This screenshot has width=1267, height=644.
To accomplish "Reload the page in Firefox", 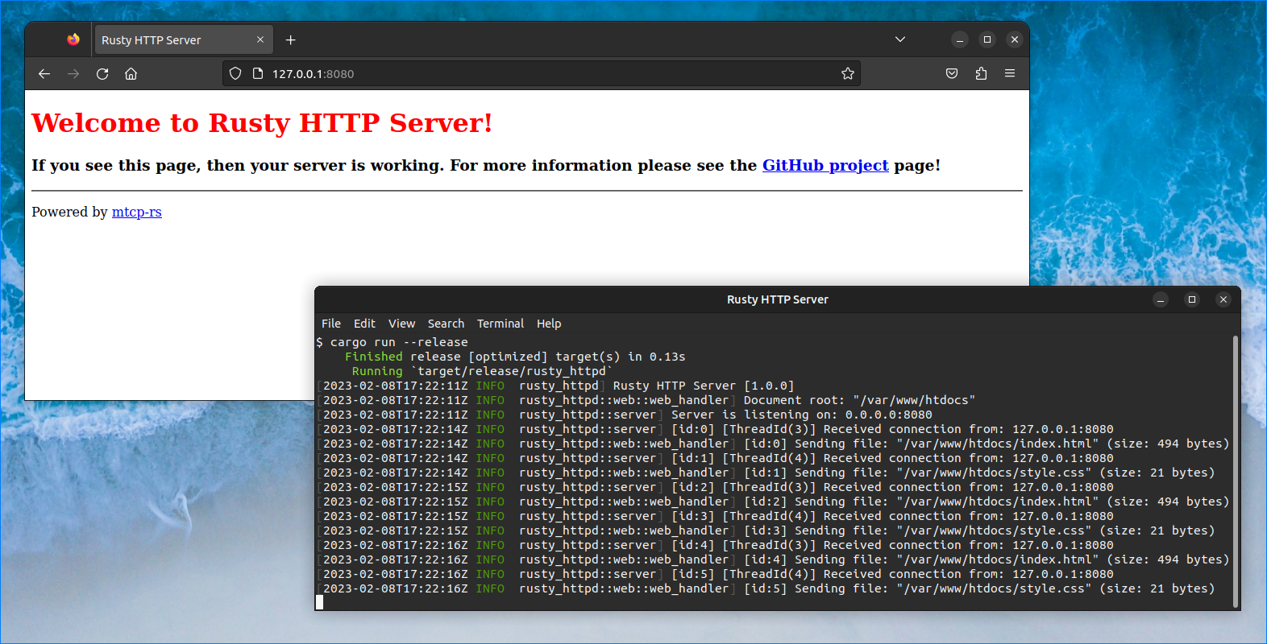I will 102,74.
